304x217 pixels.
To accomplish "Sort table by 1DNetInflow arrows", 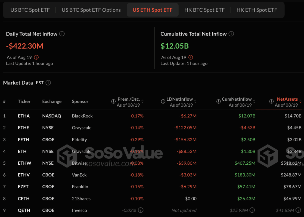I will (x=196, y=101).
